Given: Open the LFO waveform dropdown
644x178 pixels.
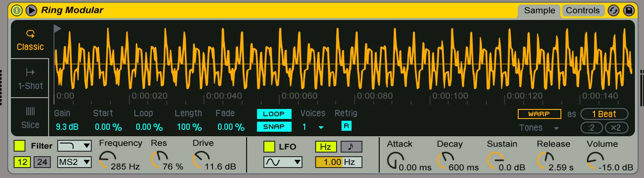Looking at the screenshot, I should (282, 162).
